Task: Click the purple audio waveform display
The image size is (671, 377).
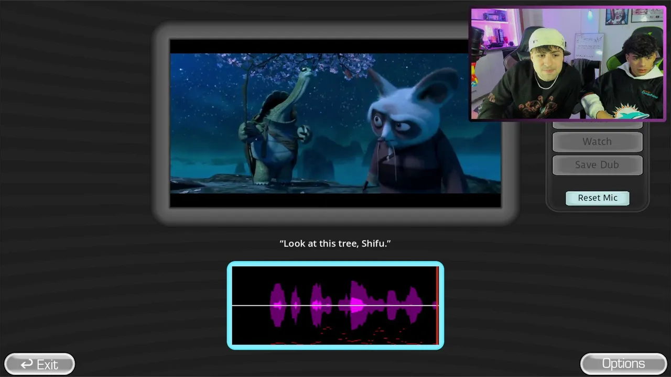Action: point(335,305)
